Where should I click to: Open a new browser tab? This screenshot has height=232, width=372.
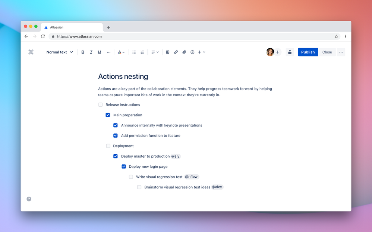coord(108,28)
